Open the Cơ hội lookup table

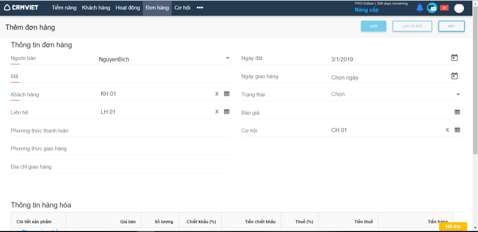click(x=457, y=130)
